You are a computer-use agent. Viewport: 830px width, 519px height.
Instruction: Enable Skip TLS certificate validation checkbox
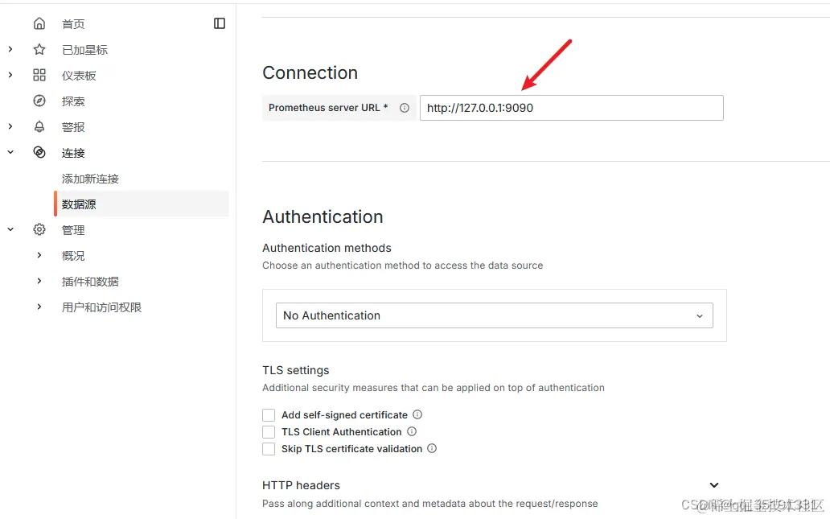click(269, 448)
